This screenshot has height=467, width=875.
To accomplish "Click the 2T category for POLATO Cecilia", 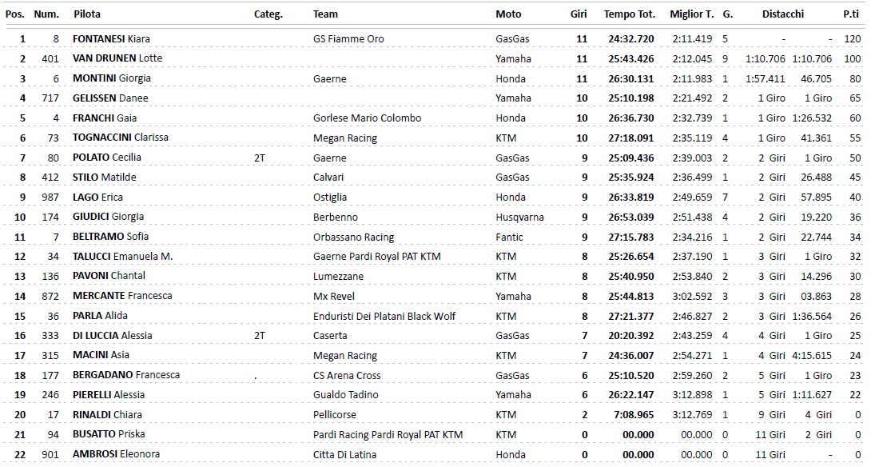I will point(260,158).
